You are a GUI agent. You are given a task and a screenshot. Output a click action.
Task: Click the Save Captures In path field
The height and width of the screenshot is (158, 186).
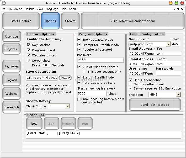(42, 78)
